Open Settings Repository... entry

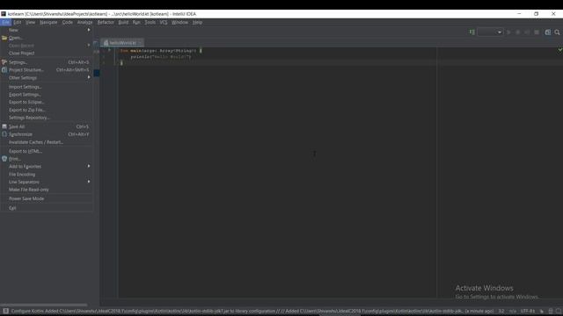[47, 118]
